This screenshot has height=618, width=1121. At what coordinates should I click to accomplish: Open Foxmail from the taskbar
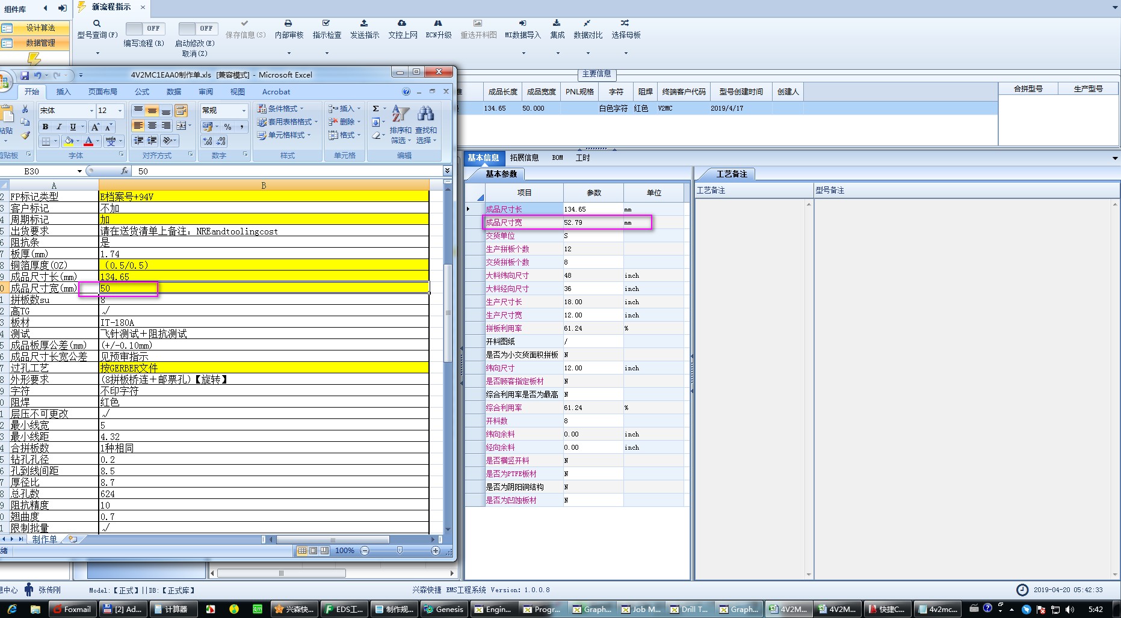pos(73,609)
